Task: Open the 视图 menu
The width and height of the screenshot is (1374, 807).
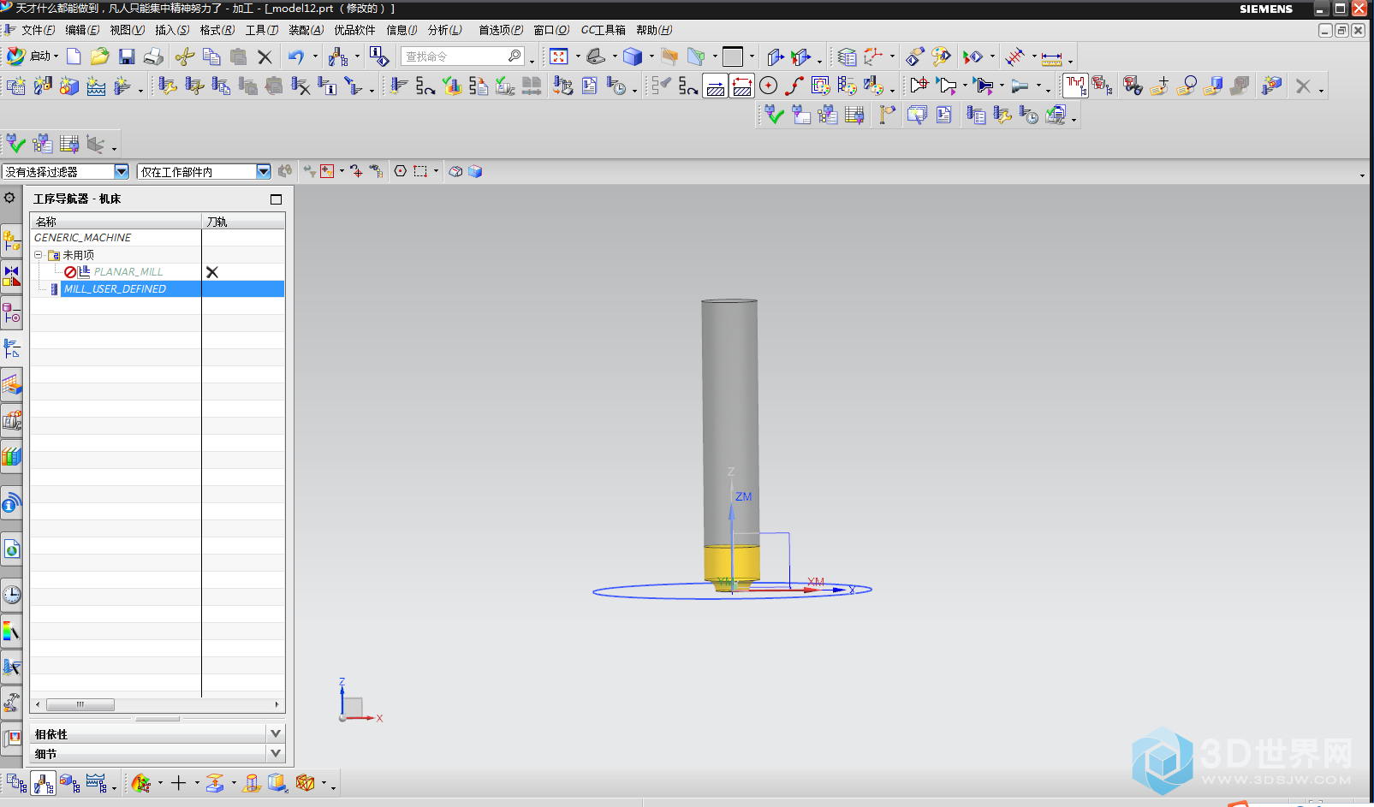Action: pyautogui.click(x=128, y=30)
